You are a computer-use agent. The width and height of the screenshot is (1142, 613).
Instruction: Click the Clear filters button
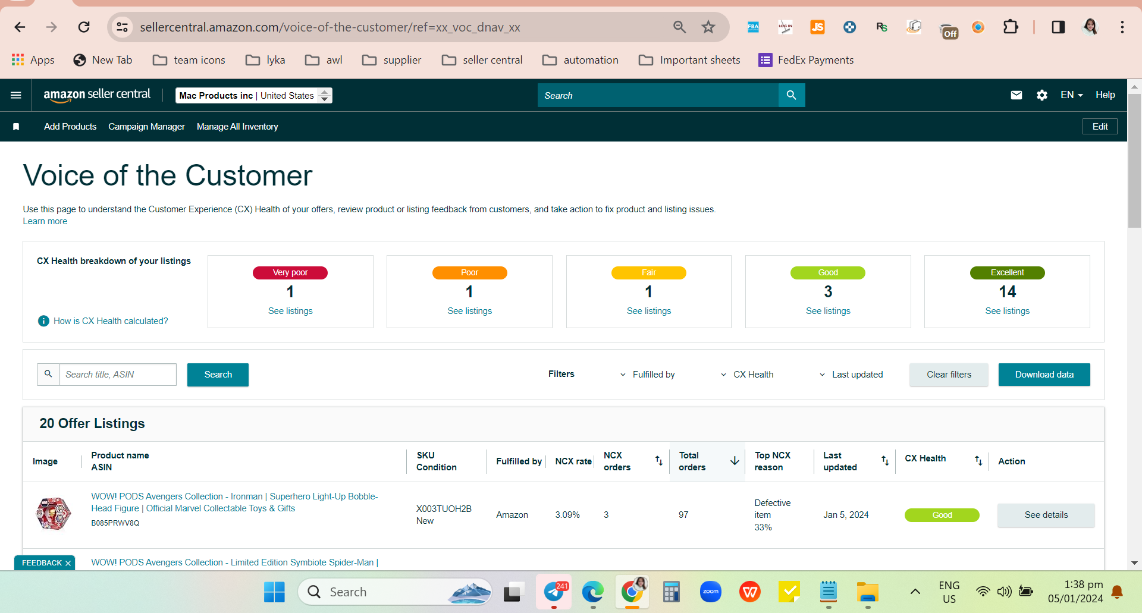coord(949,375)
